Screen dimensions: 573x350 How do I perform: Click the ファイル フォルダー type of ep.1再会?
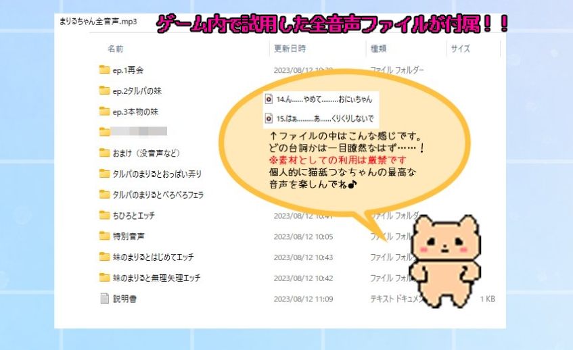(x=397, y=70)
